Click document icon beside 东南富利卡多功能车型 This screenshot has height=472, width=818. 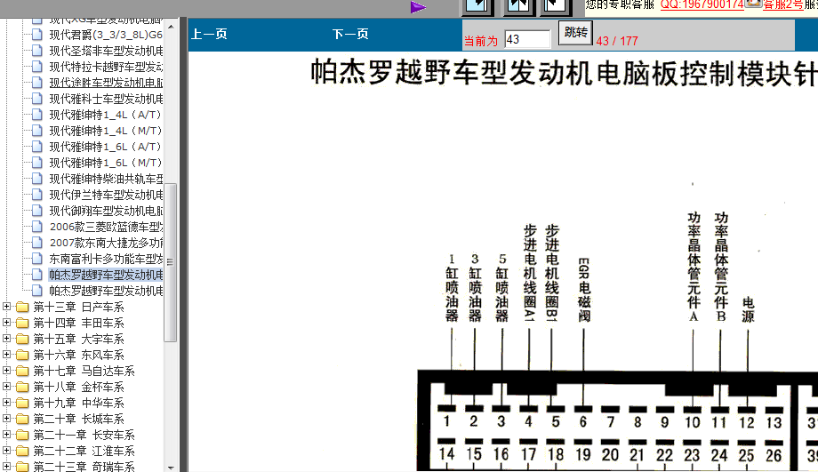click(37, 259)
